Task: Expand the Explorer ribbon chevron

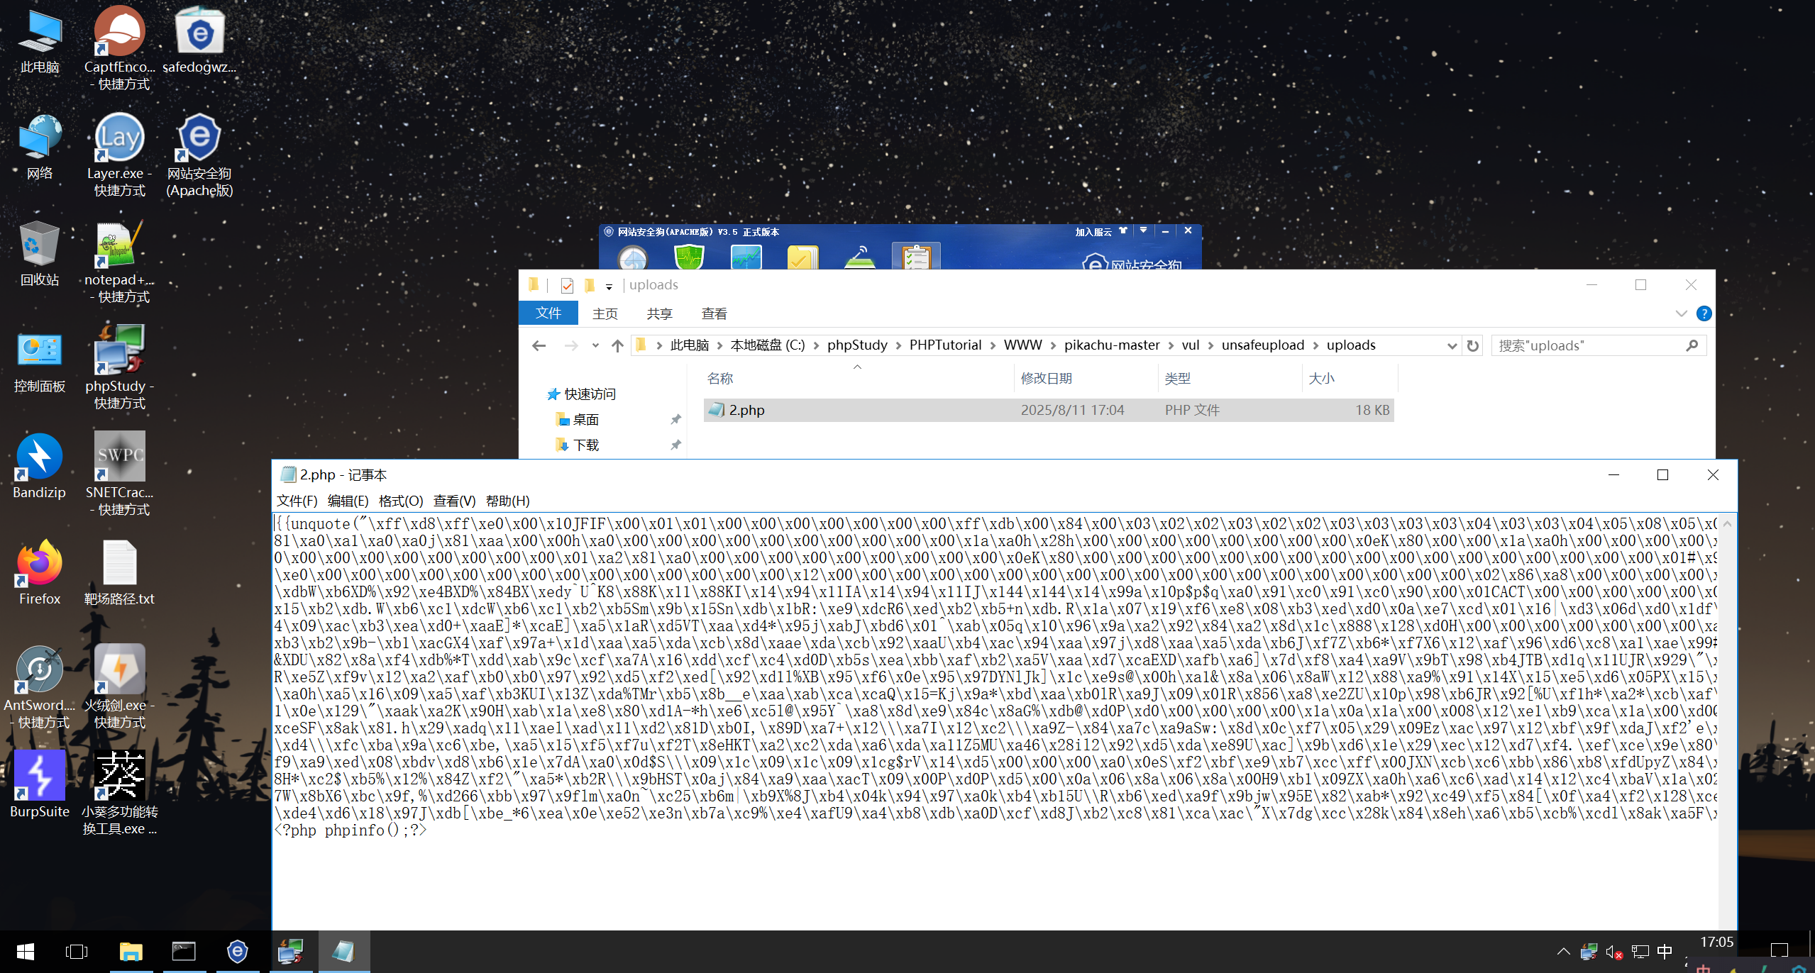Action: 1681,313
